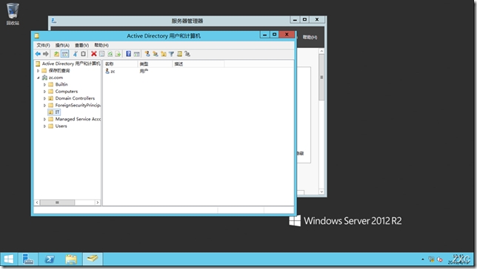477x269 pixels.
Task: Click the network icon in system tray
Action: pos(431,259)
